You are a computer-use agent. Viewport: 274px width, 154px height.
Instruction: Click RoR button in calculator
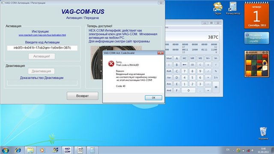pyautogui.click(x=169, y=71)
